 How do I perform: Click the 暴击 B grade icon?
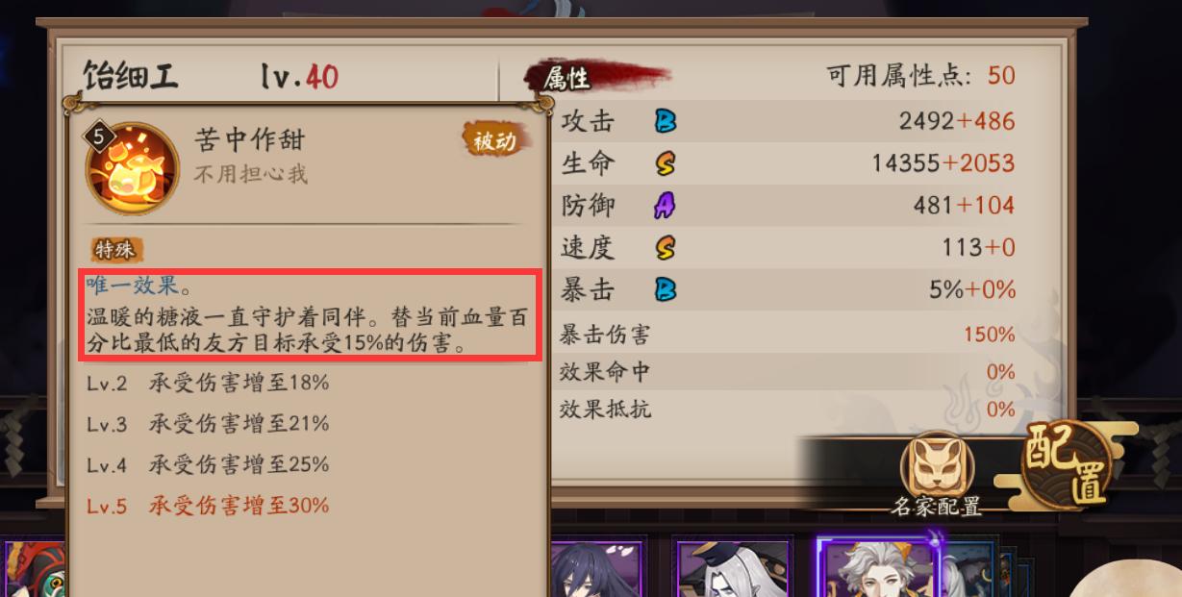point(666,289)
